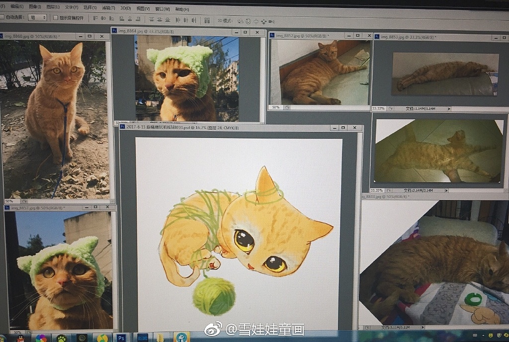Toggle the 显示变换控件 checkbox

(56, 18)
